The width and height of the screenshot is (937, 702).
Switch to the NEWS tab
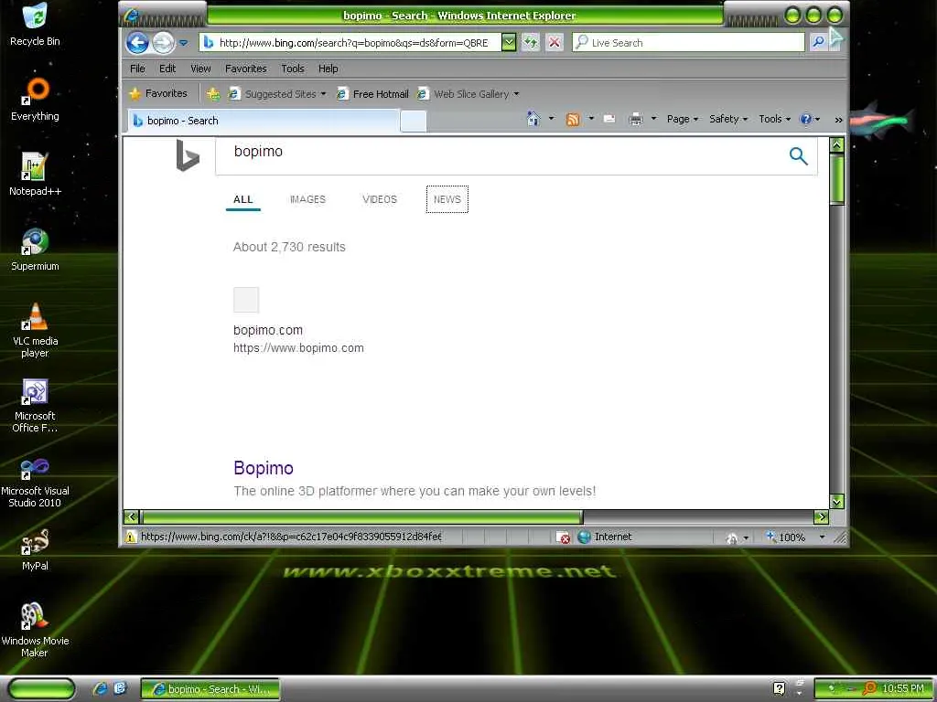[447, 199]
